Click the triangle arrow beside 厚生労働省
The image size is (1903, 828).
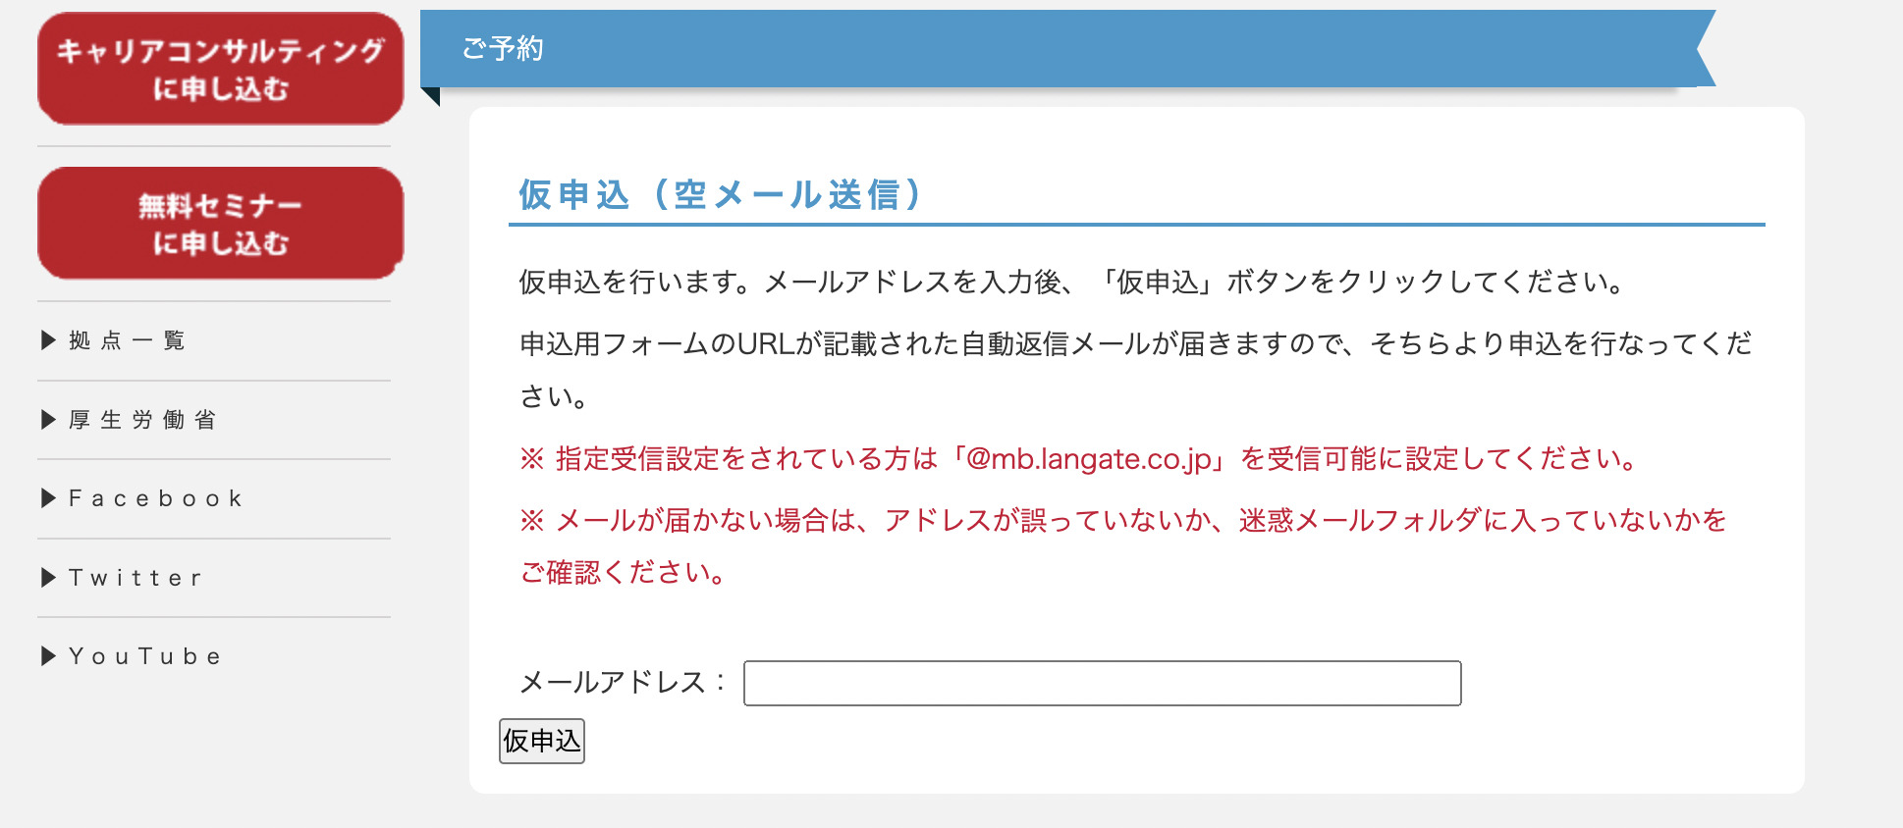click(x=48, y=420)
